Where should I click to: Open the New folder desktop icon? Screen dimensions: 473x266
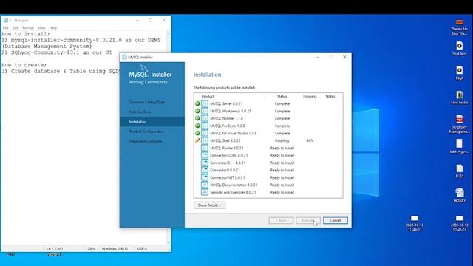(x=460, y=97)
